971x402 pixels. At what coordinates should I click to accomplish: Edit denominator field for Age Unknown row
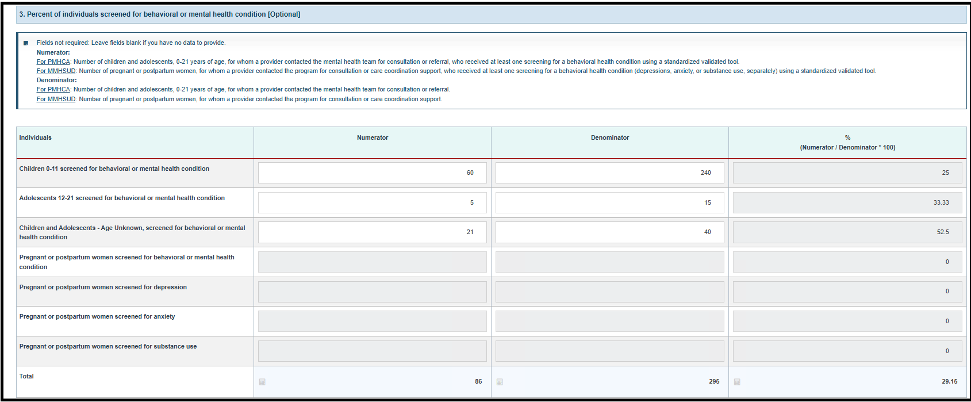click(610, 232)
